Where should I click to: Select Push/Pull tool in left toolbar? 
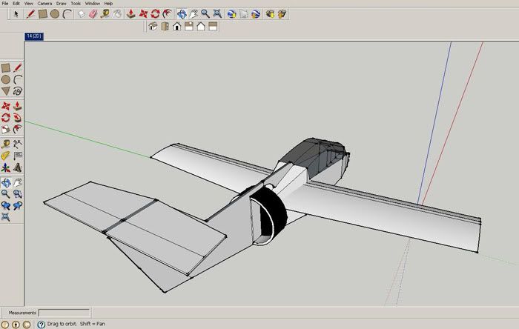(x=18, y=106)
